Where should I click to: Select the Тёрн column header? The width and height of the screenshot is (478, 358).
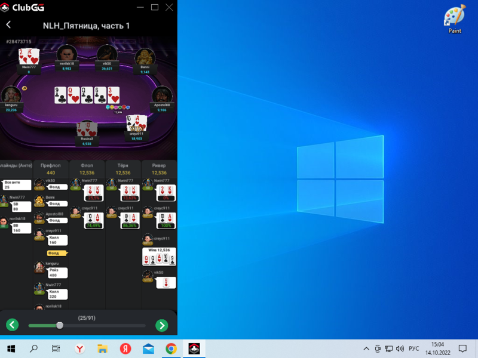coord(123,165)
